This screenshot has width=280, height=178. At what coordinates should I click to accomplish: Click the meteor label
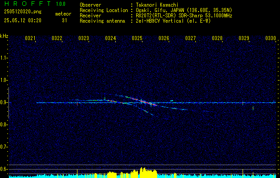coord(63,14)
